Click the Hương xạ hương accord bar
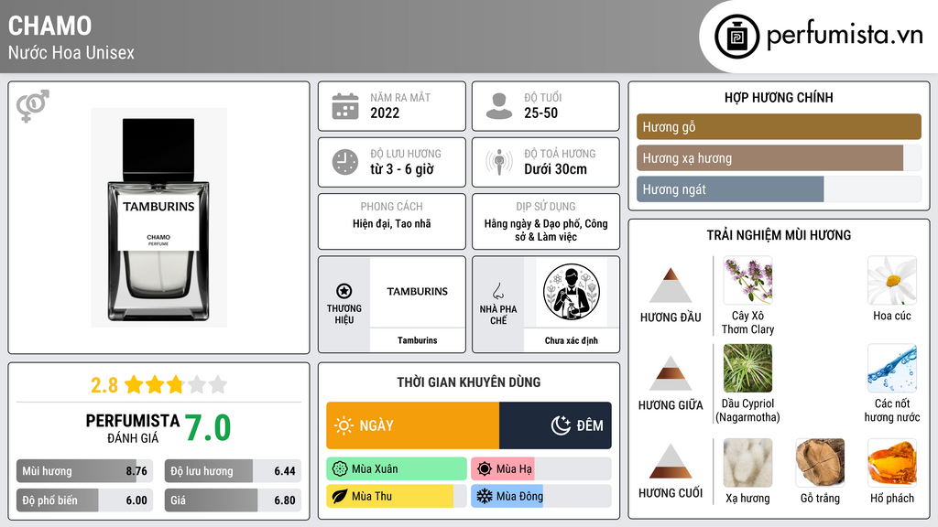The height and width of the screenshot is (527, 938). [779, 158]
